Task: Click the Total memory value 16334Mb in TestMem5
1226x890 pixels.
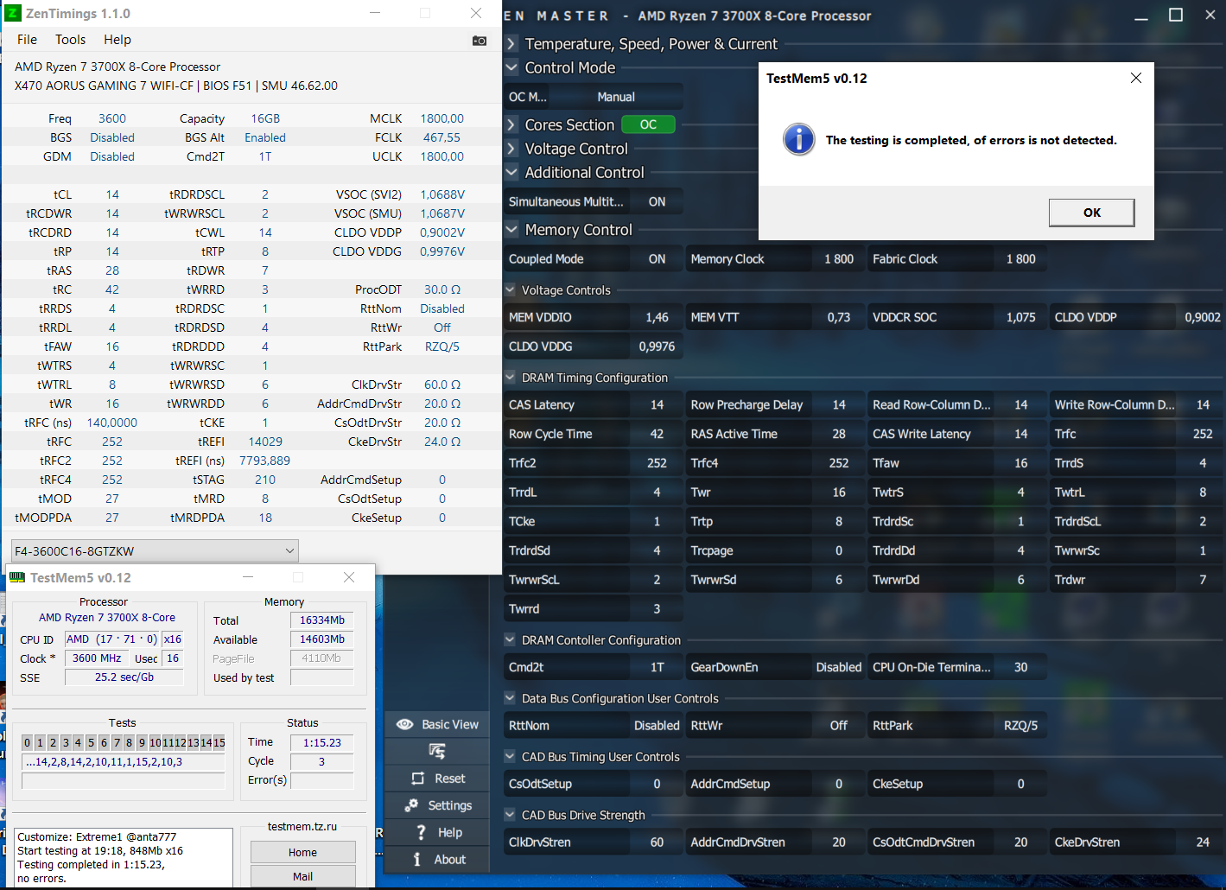Action: coord(322,620)
